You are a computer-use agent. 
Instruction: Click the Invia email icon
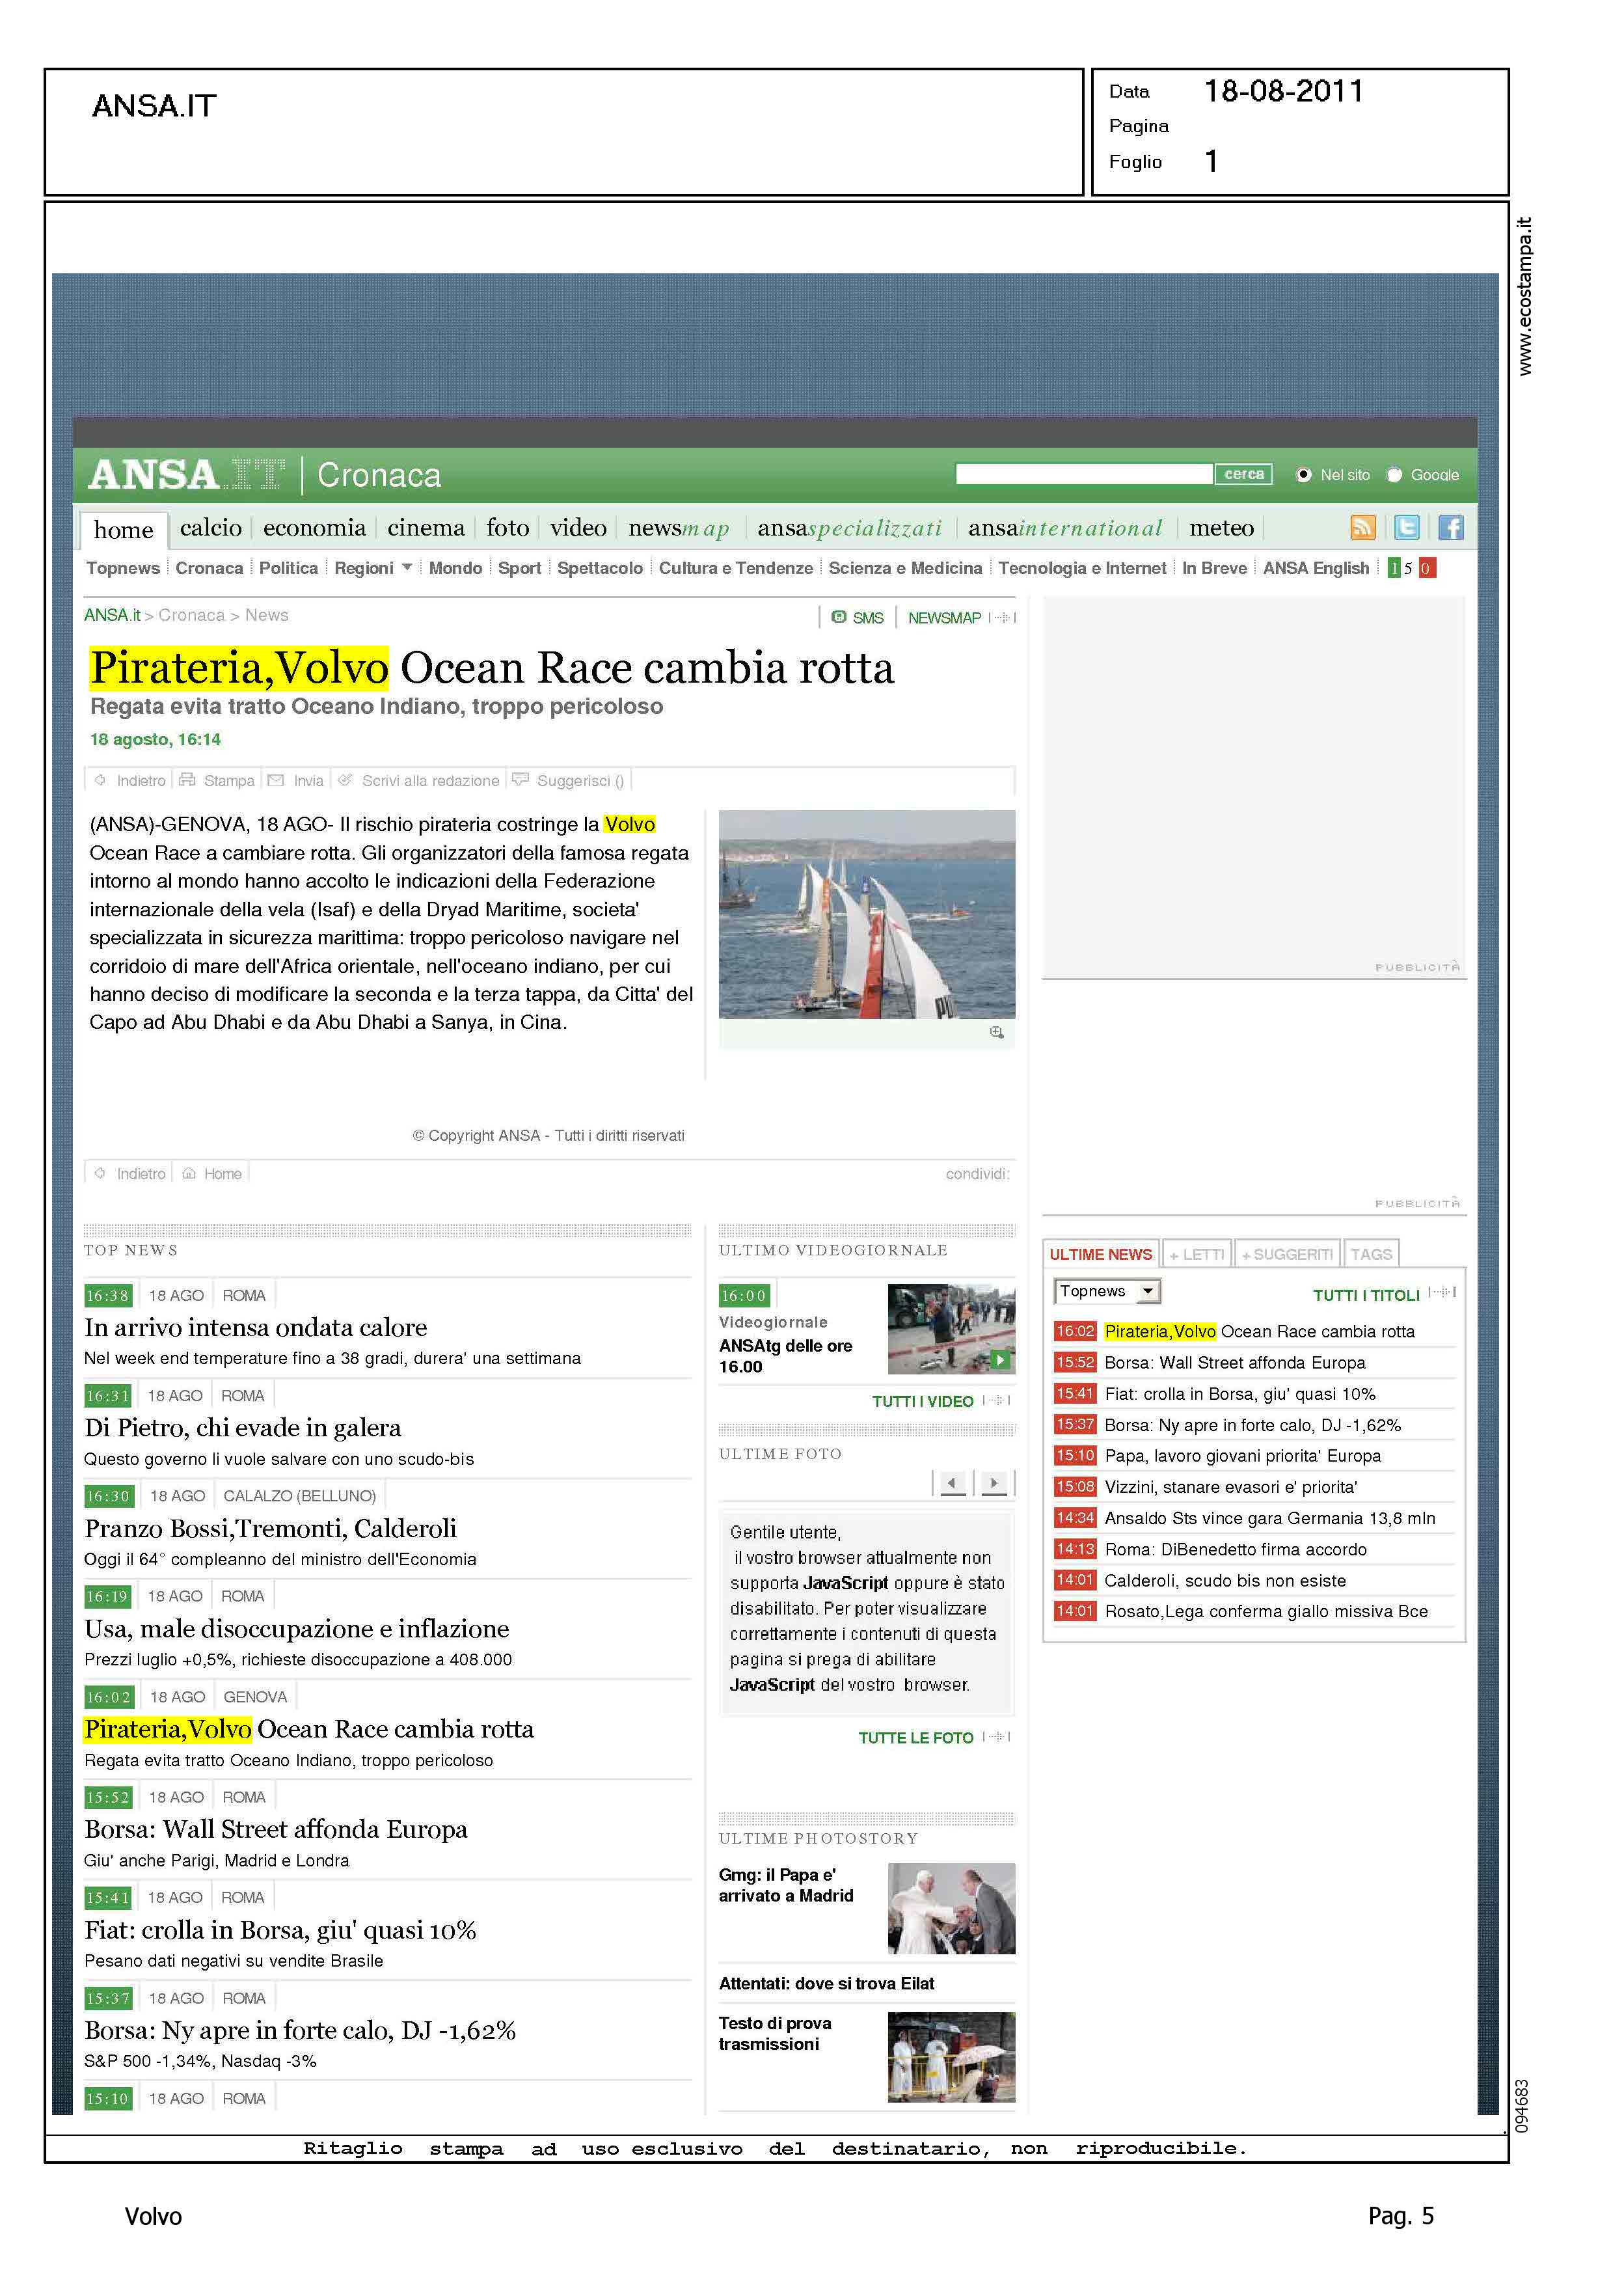click(x=276, y=780)
